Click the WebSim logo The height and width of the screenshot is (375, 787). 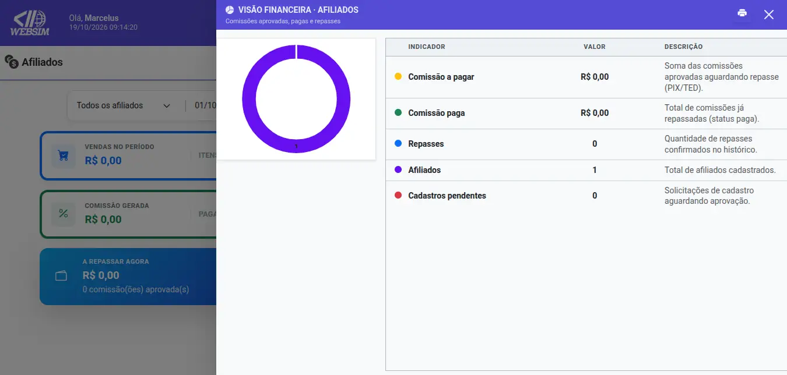point(31,23)
